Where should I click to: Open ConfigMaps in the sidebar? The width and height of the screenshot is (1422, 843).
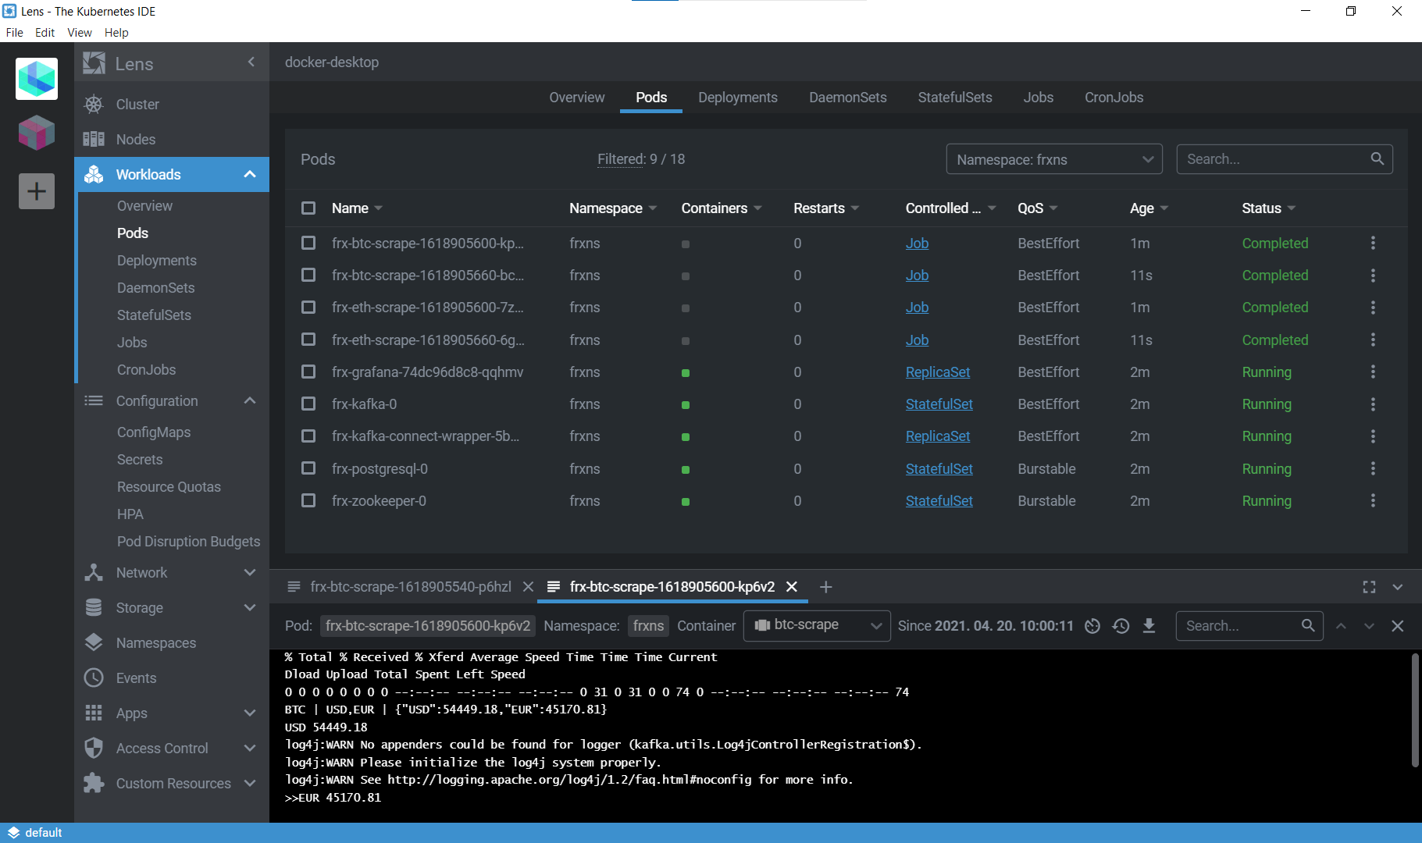154,432
